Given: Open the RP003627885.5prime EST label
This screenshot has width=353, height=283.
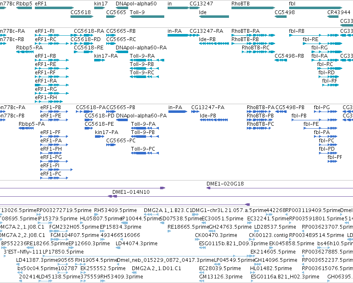Looking at the screenshot, I should tap(327, 252).
